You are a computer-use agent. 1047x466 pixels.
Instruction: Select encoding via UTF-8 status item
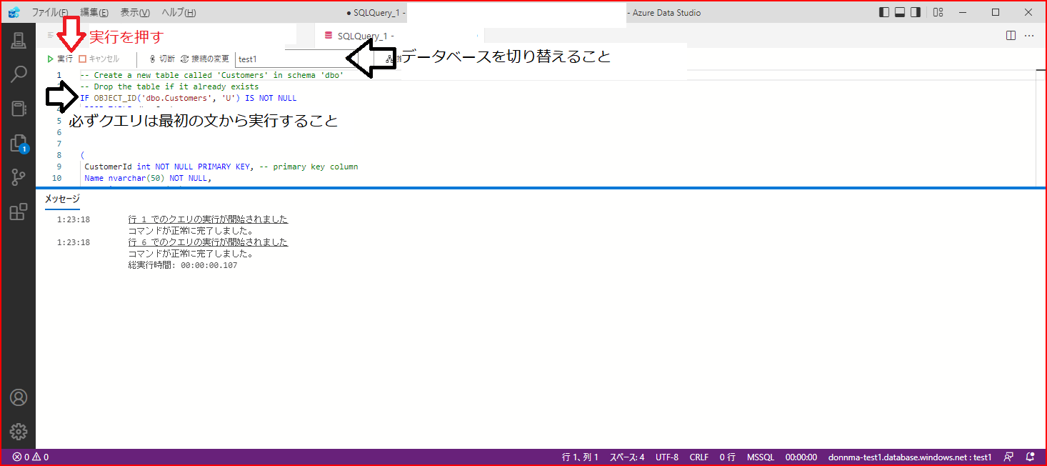point(667,457)
